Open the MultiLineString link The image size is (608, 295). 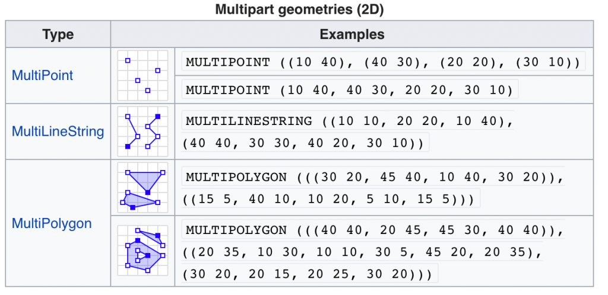[58, 132]
